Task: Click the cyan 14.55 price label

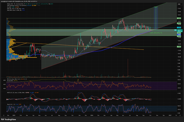Action: pyautogui.click(x=179, y=28)
